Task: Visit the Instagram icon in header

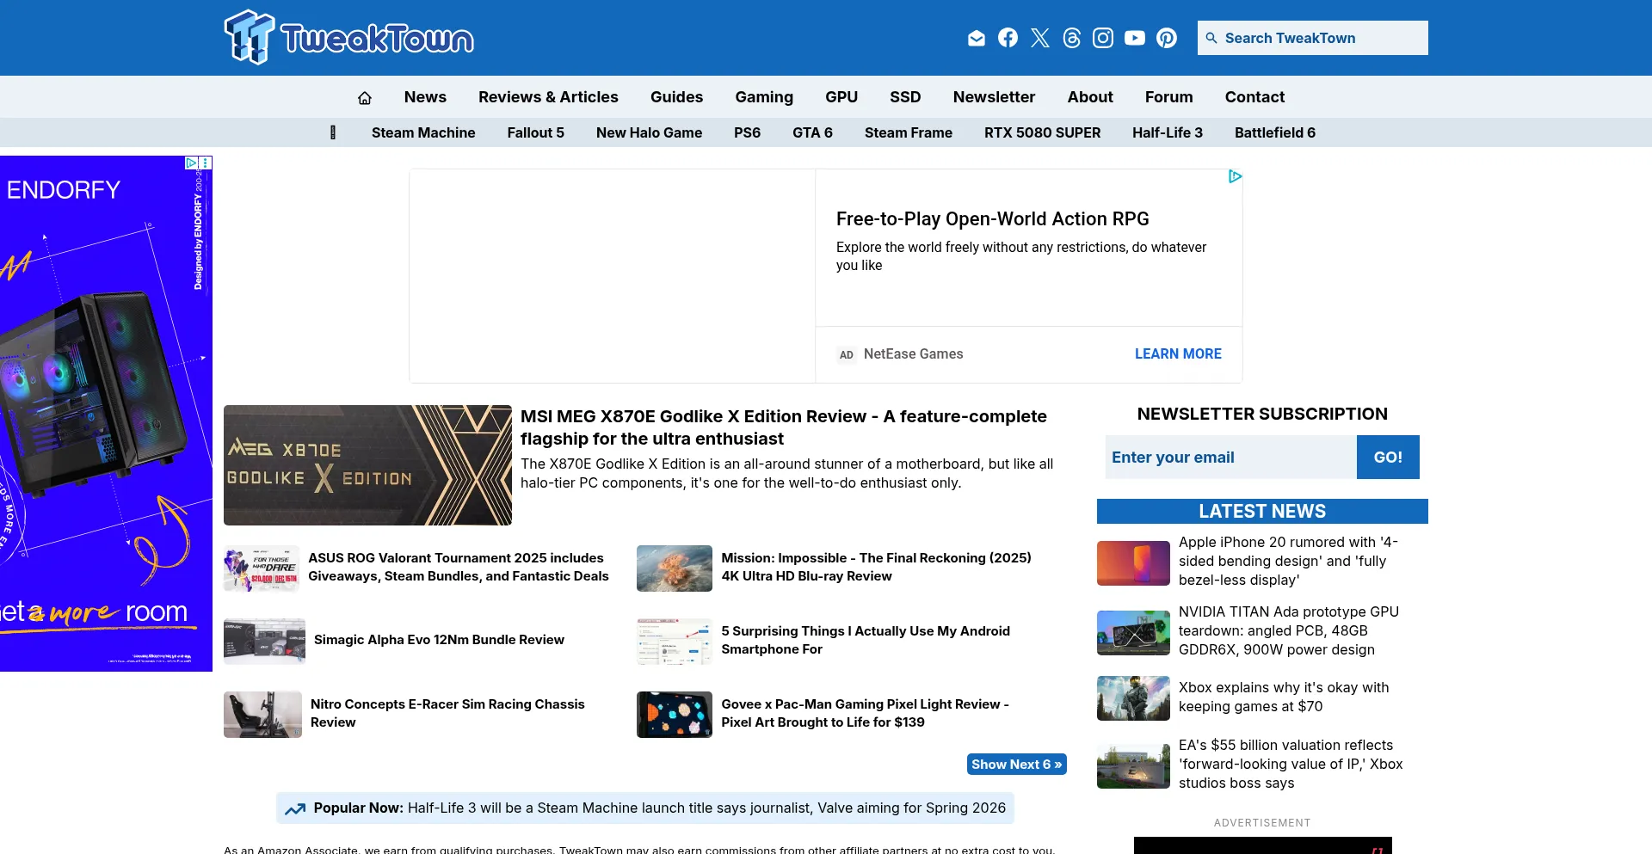Action: tap(1103, 38)
